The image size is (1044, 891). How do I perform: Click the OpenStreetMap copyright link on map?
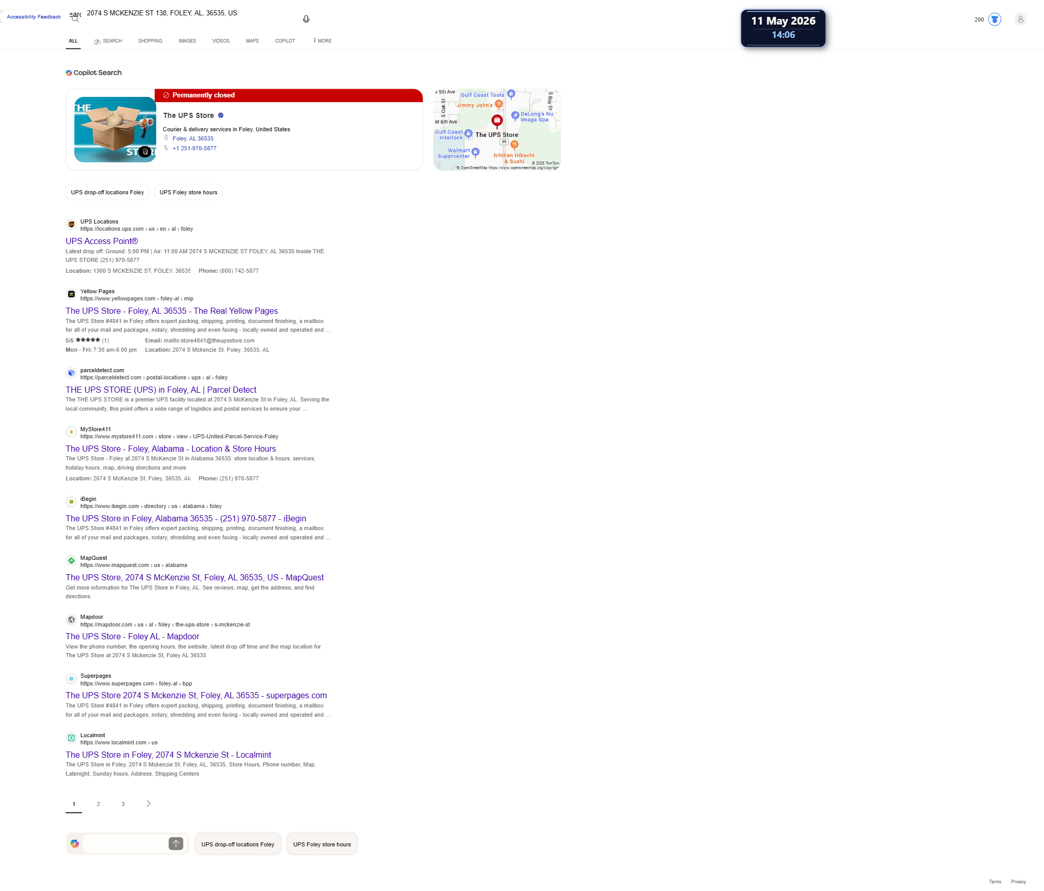pyautogui.click(x=524, y=168)
